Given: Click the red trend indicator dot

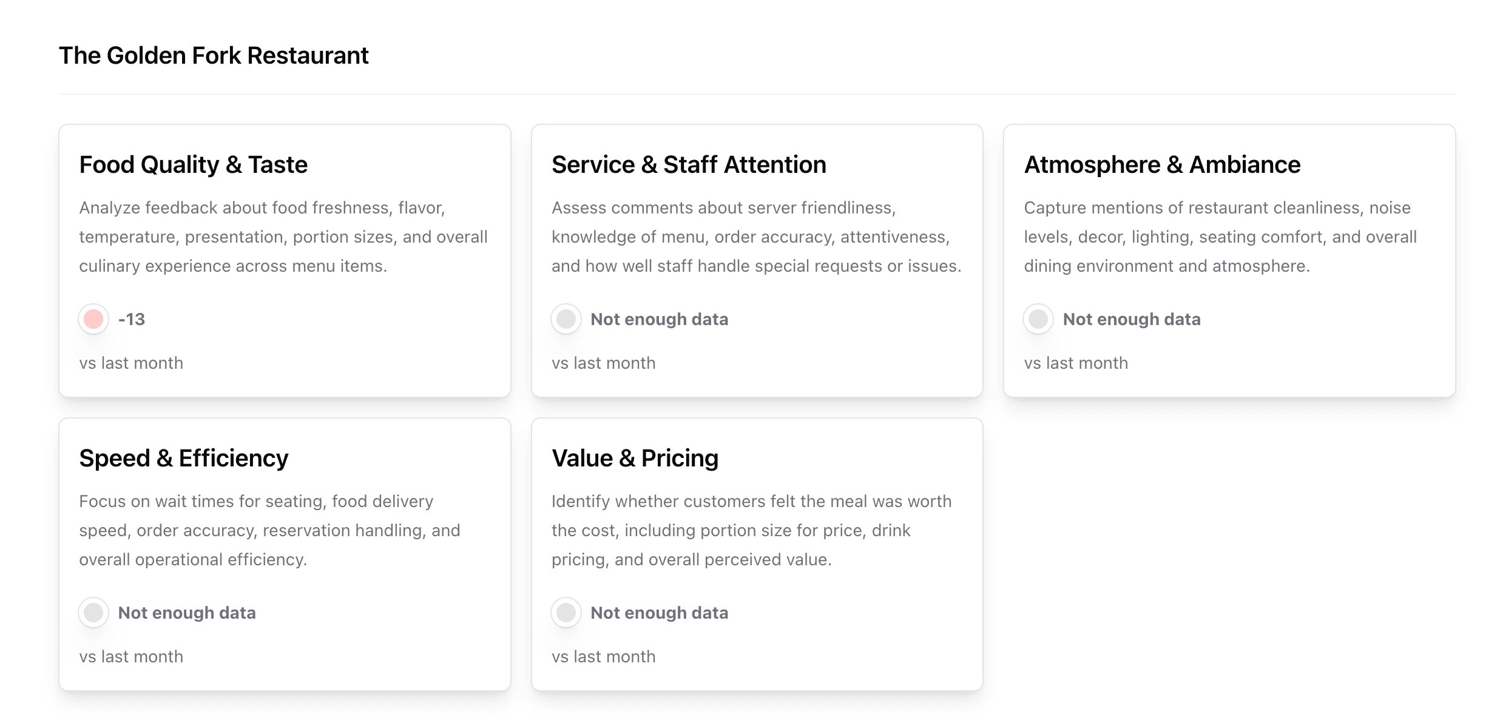Looking at the screenshot, I should coord(93,319).
